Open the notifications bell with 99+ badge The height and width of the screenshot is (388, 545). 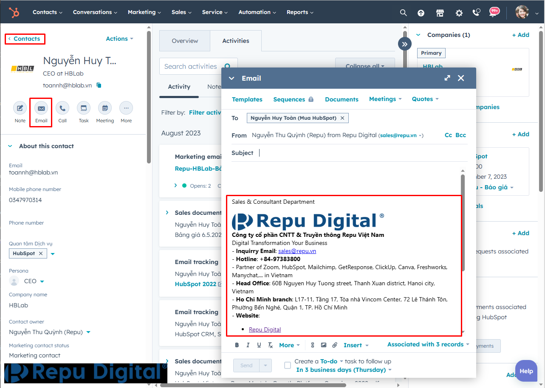[493, 12]
